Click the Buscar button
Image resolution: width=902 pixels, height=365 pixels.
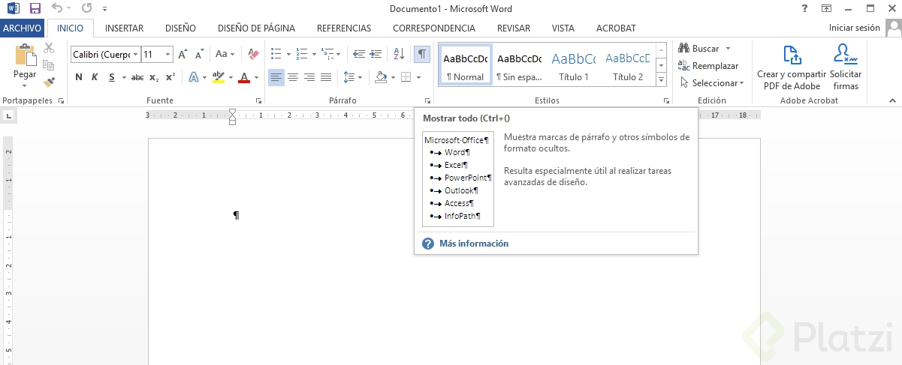click(x=698, y=49)
